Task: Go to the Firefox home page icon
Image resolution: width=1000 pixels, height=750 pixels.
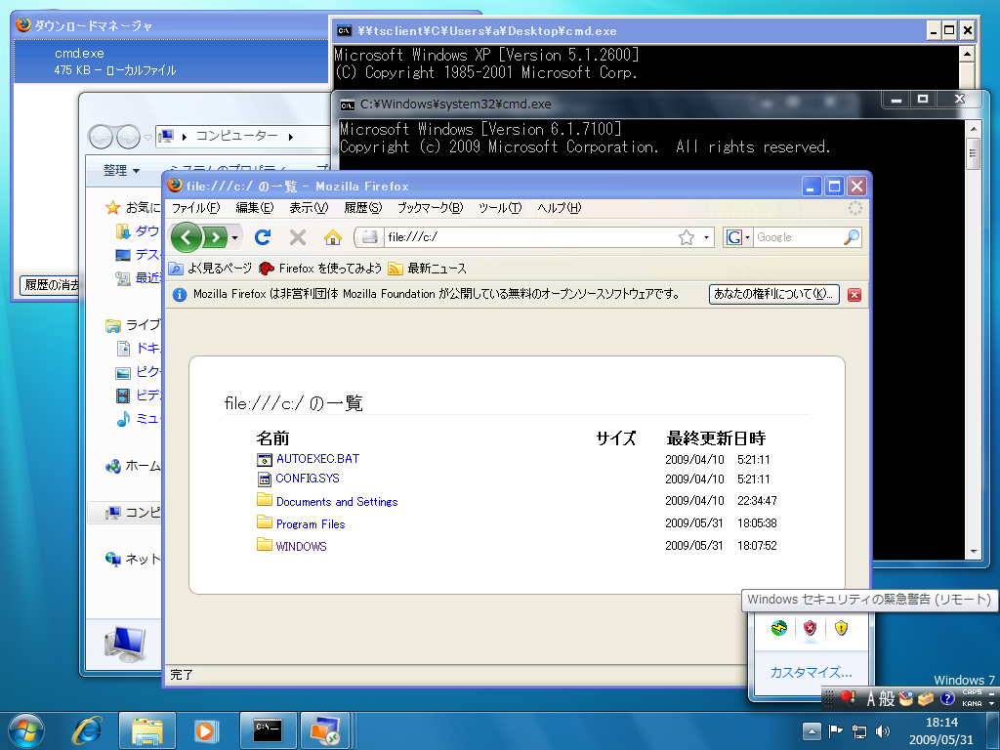Action: [332, 237]
